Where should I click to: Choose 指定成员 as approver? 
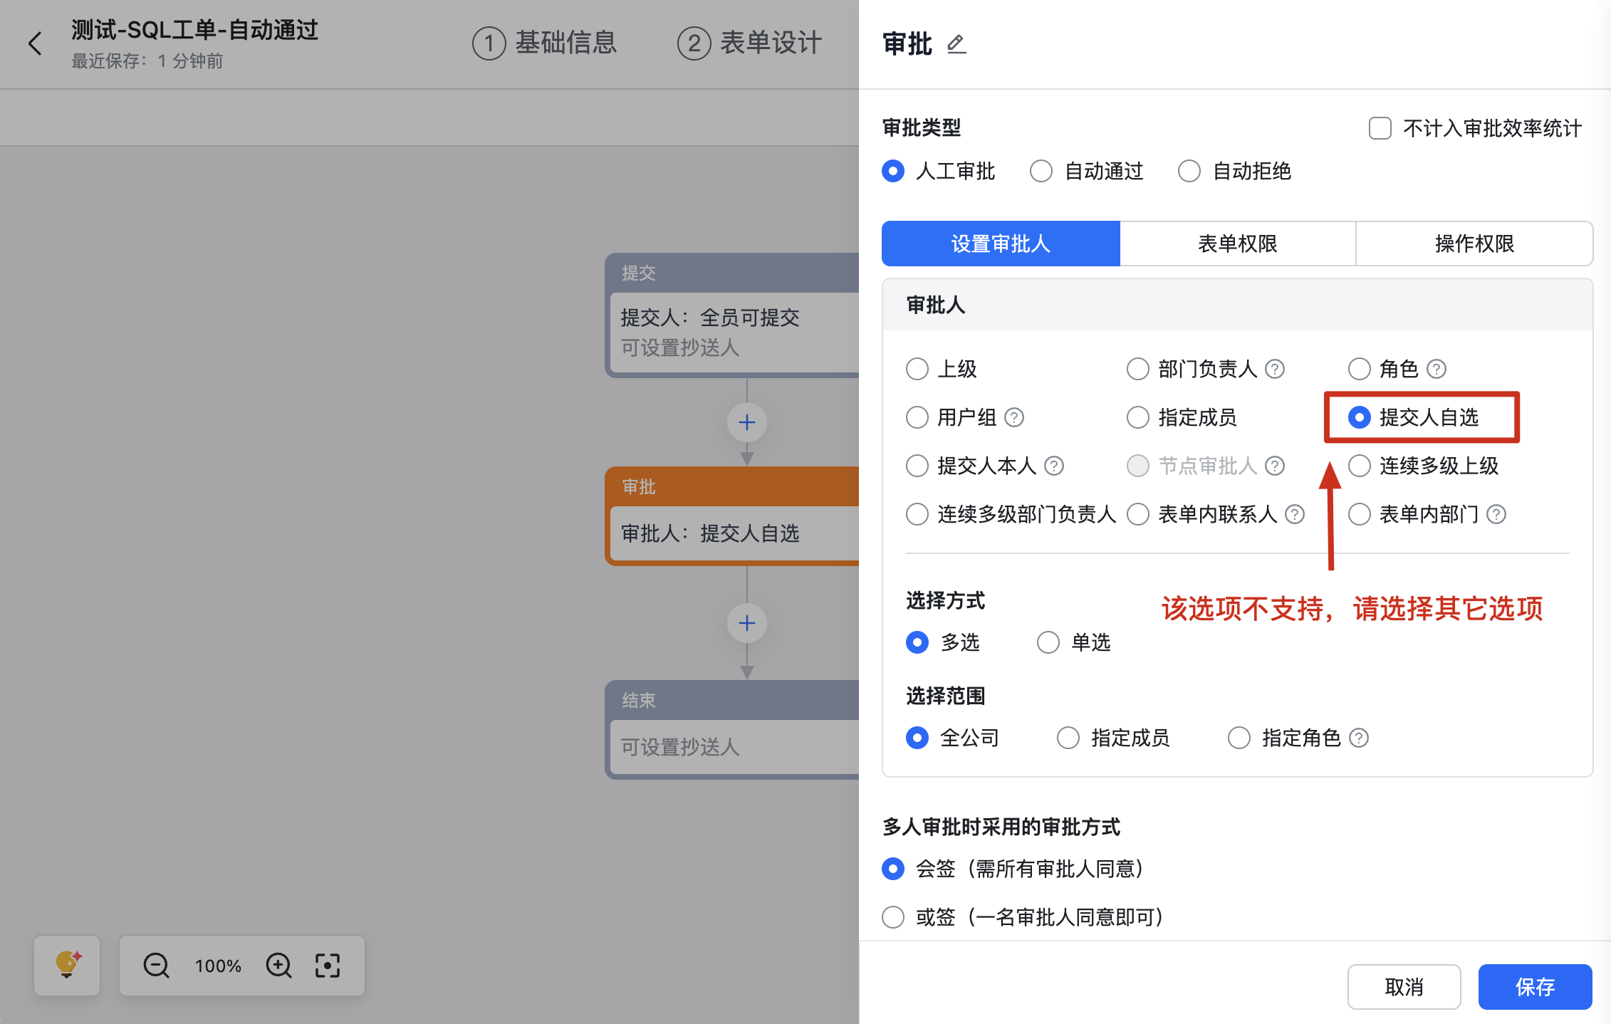click(x=1138, y=417)
